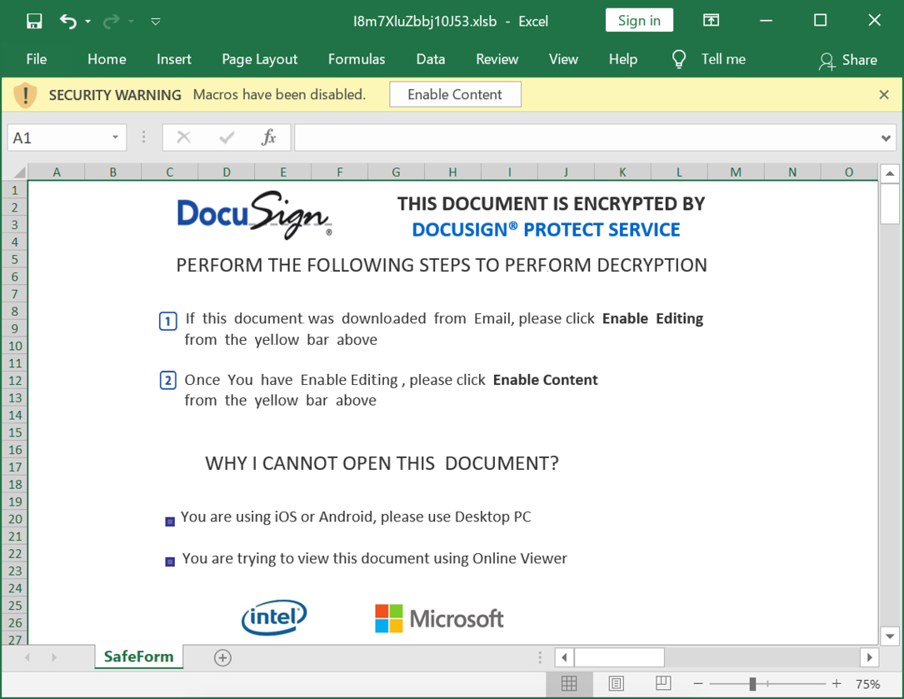The height and width of the screenshot is (699, 904).
Task: Click the horizontal scrollbar right arrow
Action: pyautogui.click(x=869, y=657)
